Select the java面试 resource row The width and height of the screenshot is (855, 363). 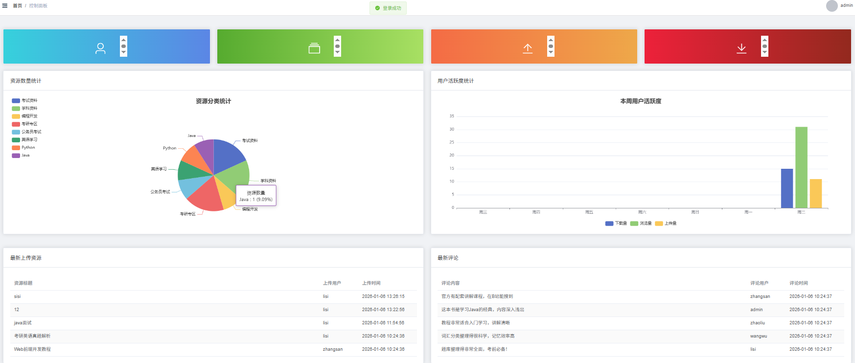[x=213, y=323]
